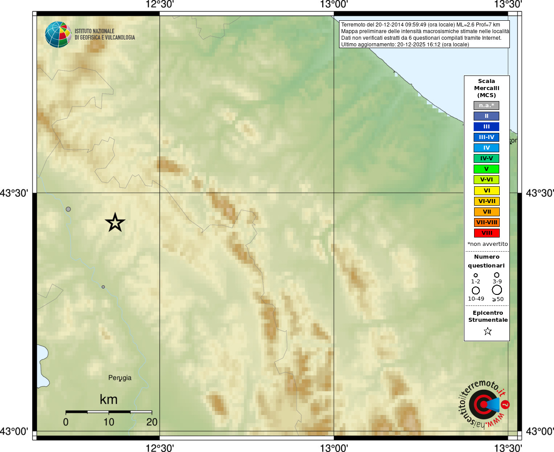The image size is (554, 452).
Task: Click the epicenter star on the map
Action: pyautogui.click(x=115, y=222)
